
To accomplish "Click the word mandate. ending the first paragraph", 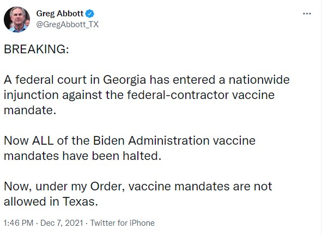I will coord(30,110).
